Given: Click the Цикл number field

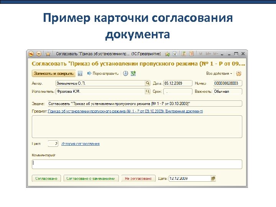Looking at the screenshot, I should [53, 144].
